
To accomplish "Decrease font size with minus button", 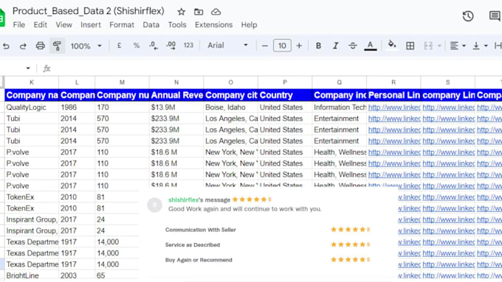I will point(265,46).
